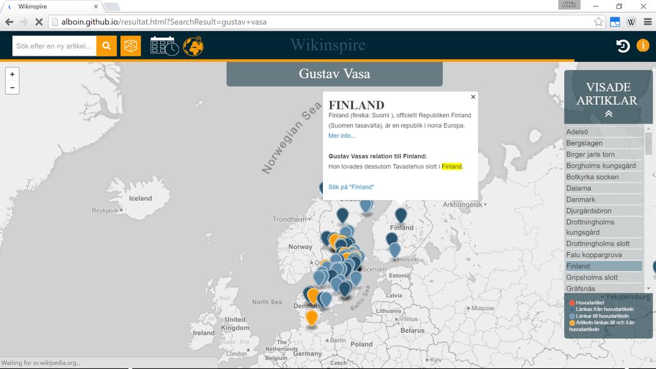Screen dimensions: 656x369
Task: Zoom out the map with minus
Action: tap(12, 87)
